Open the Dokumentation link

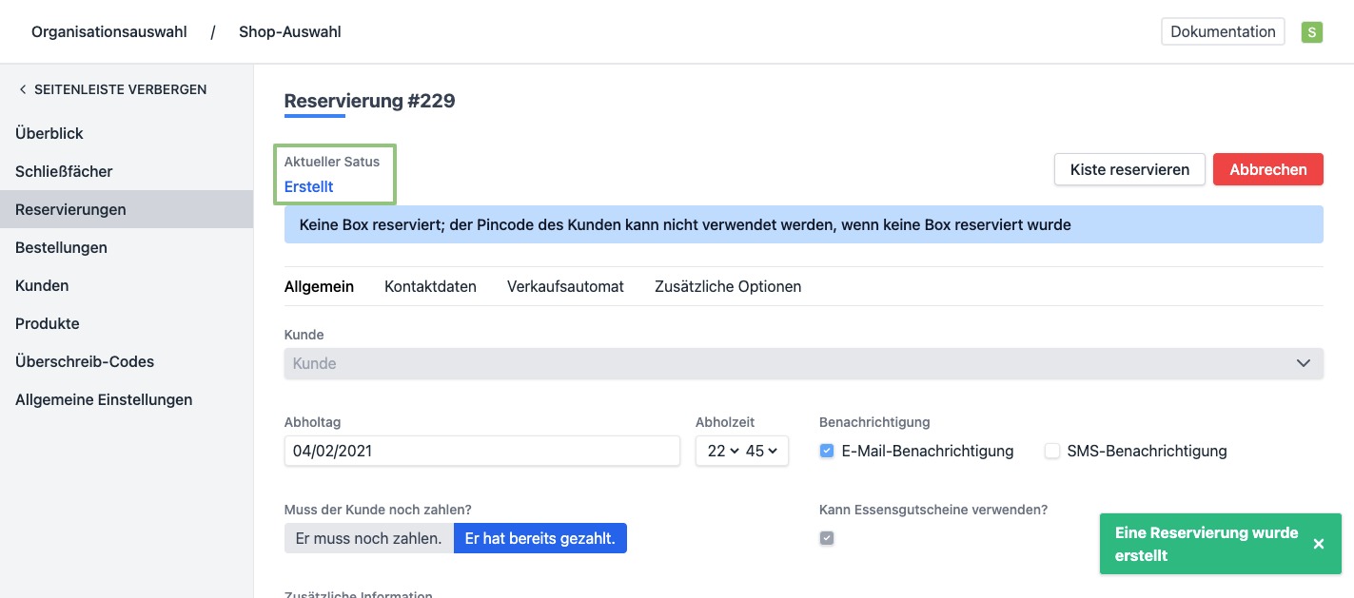1223,31
